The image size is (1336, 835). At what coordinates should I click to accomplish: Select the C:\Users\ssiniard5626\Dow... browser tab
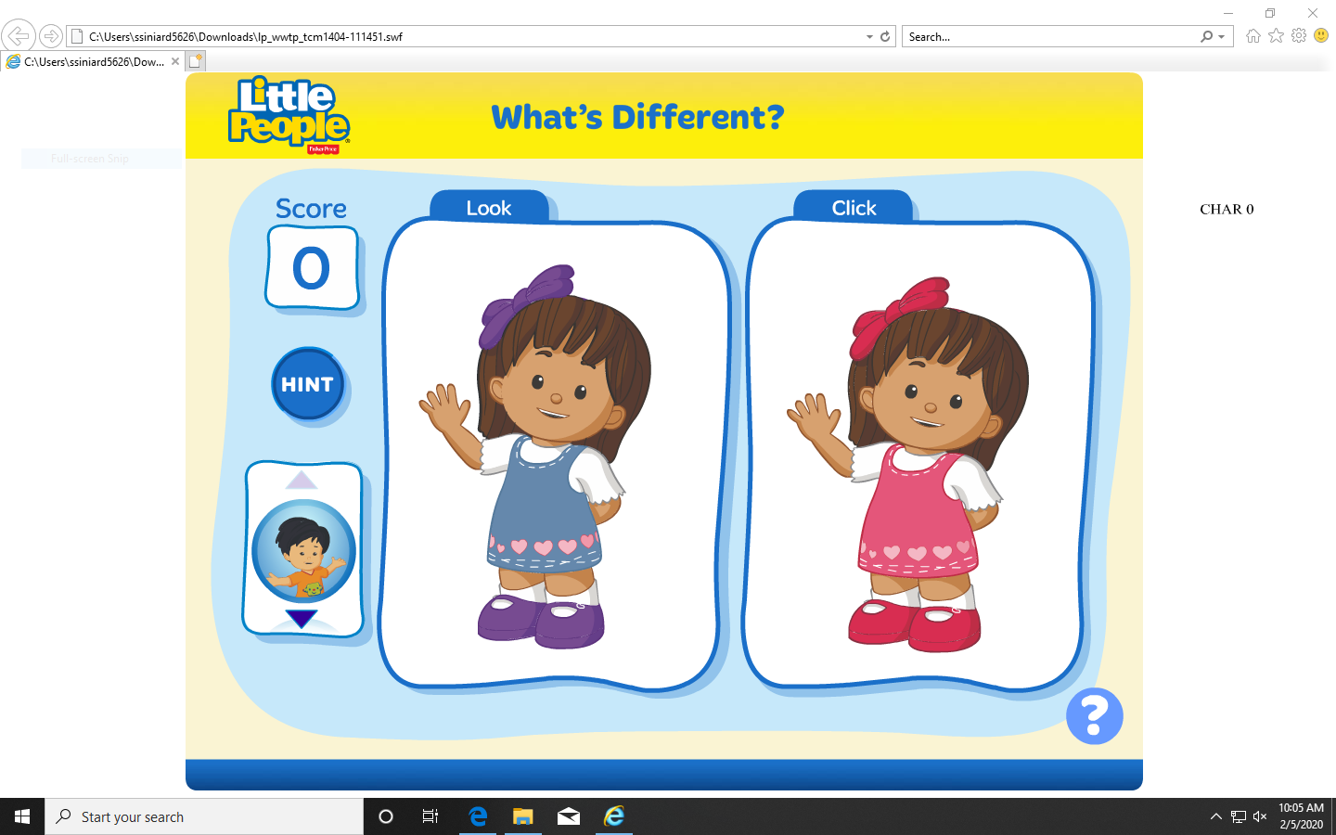click(x=93, y=61)
